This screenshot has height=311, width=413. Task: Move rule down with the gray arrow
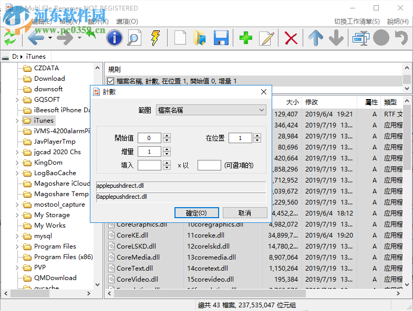(336, 38)
